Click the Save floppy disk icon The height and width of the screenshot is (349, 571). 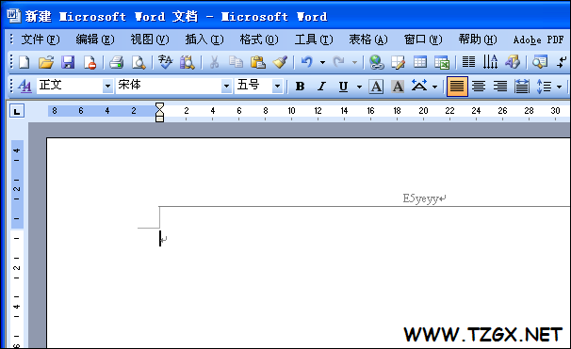point(68,62)
